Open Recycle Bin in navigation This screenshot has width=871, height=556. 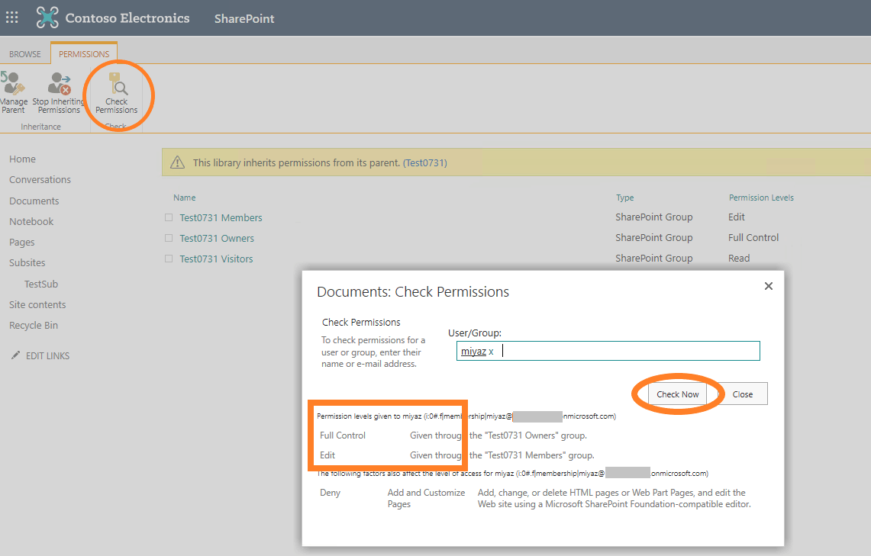click(34, 325)
